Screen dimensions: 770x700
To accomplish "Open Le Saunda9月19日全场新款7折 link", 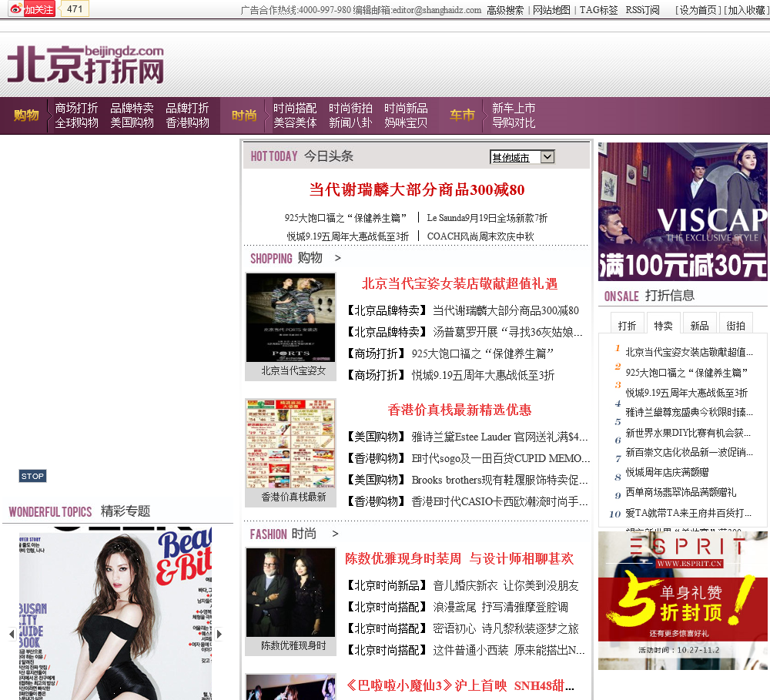I will [x=487, y=218].
